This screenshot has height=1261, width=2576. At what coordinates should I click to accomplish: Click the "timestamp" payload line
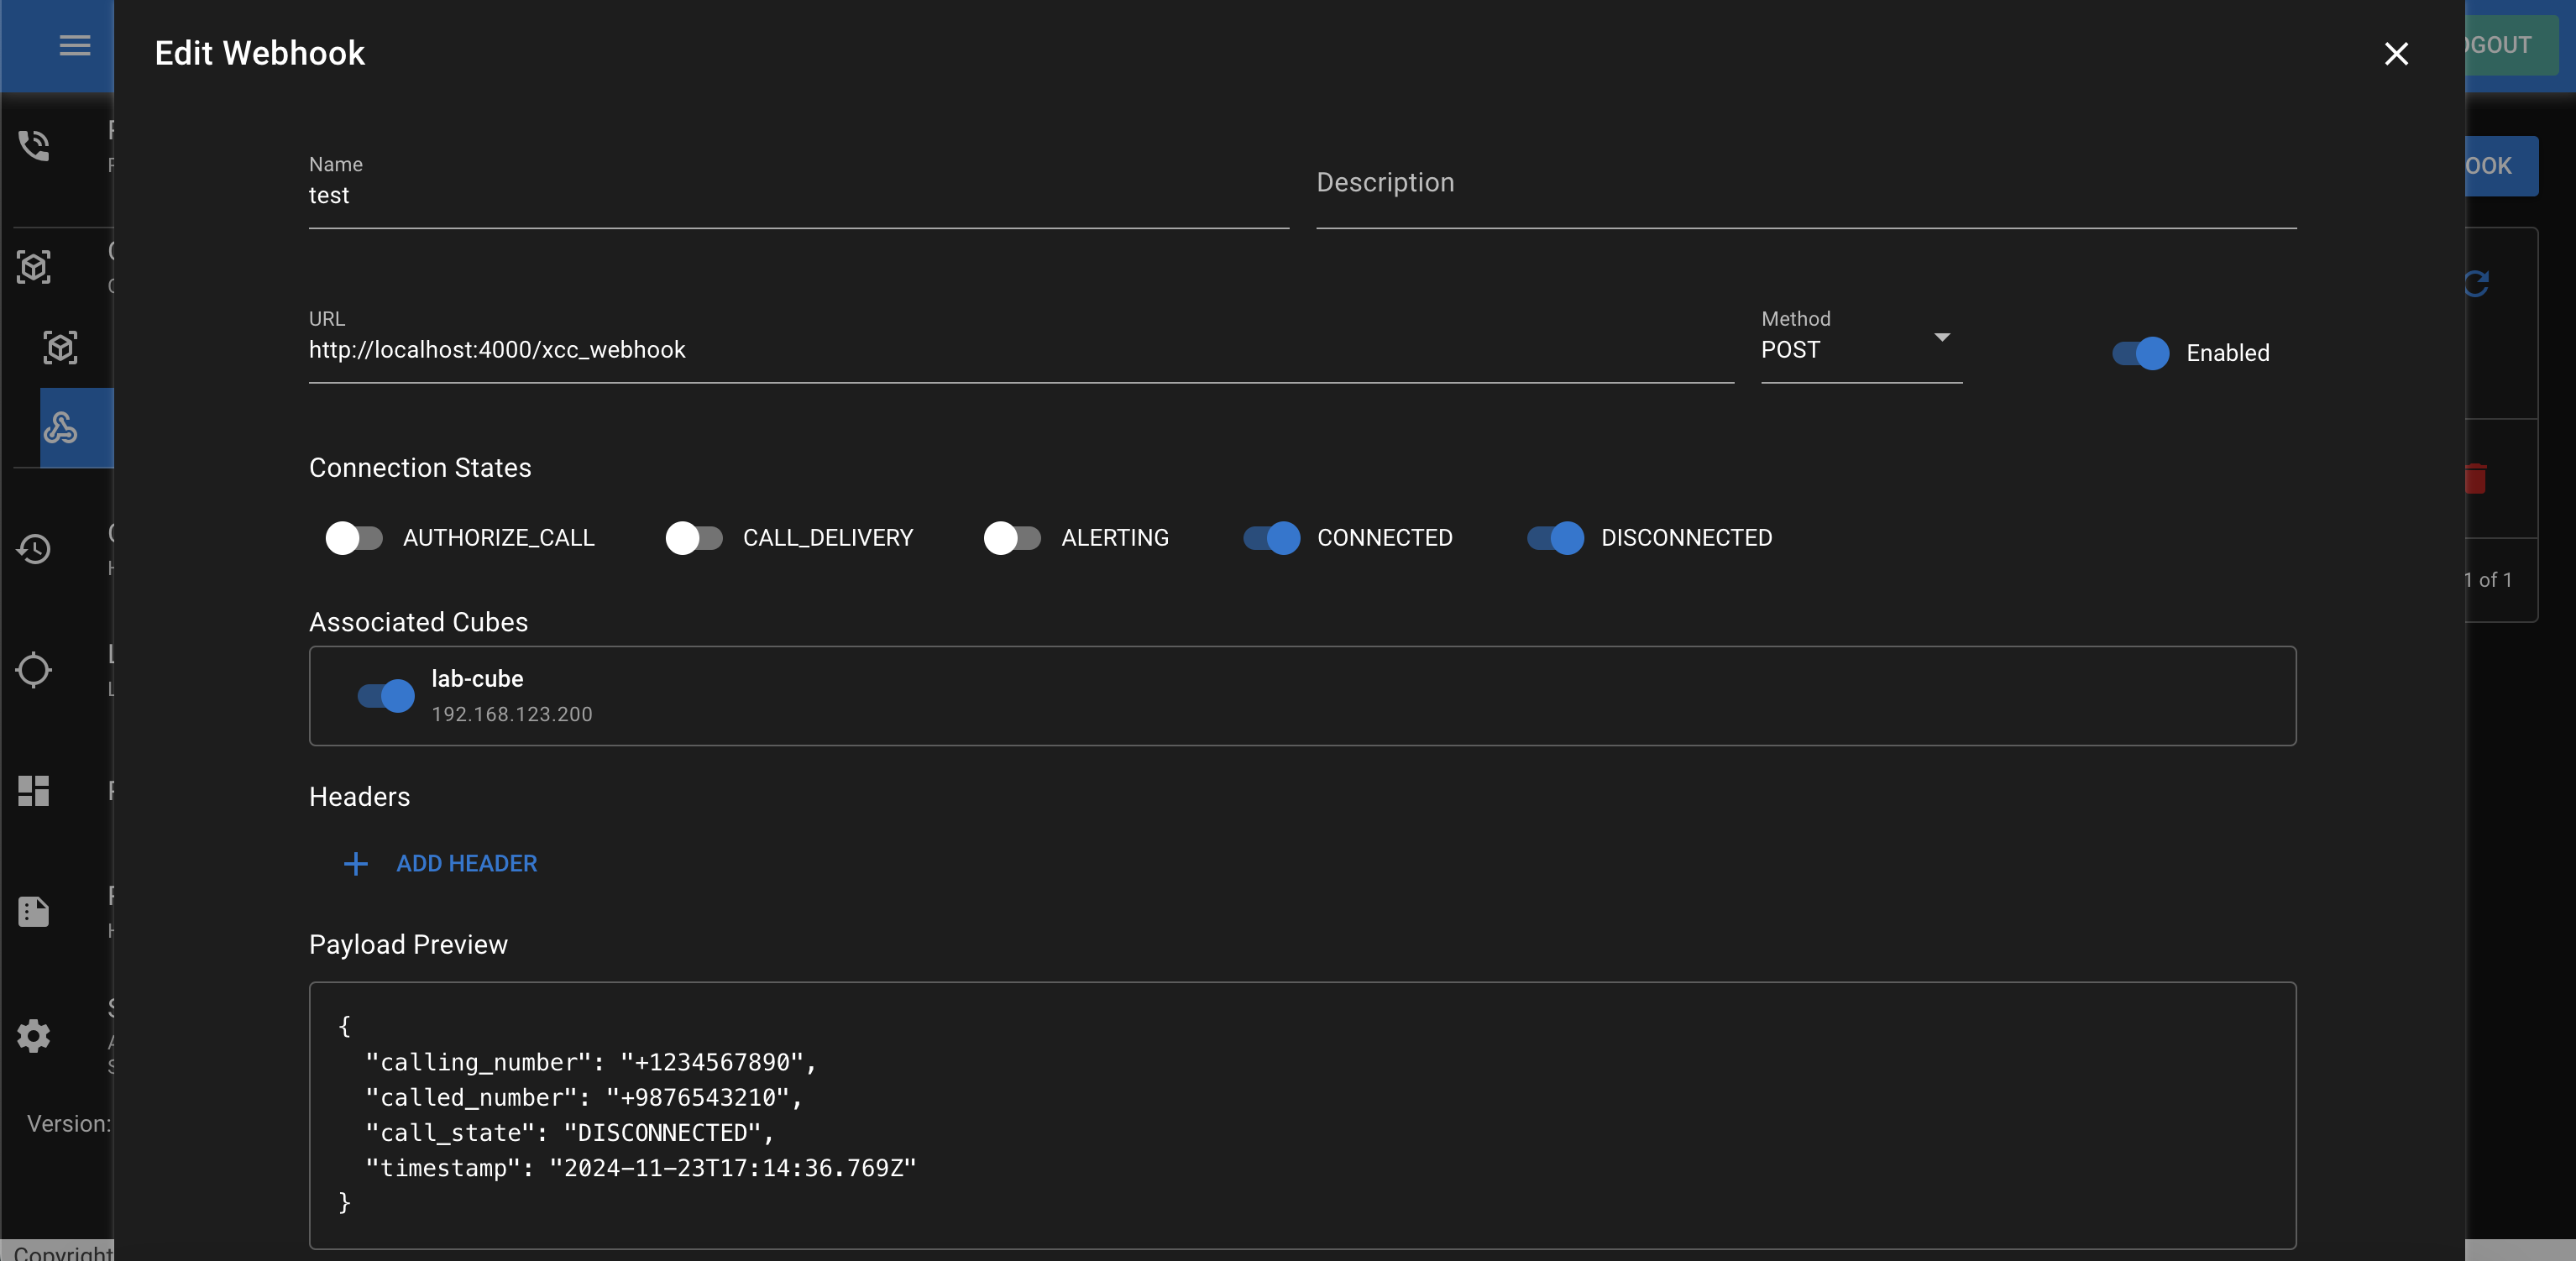point(641,1168)
